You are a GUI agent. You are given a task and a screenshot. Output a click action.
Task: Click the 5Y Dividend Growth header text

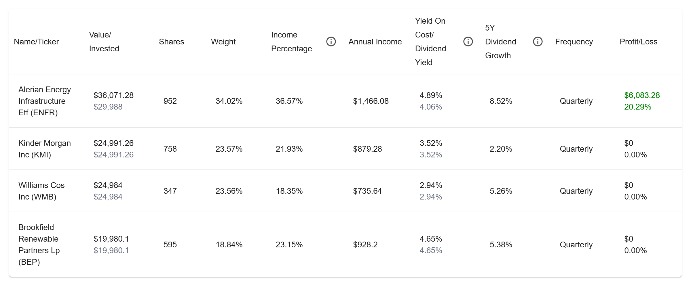500,42
